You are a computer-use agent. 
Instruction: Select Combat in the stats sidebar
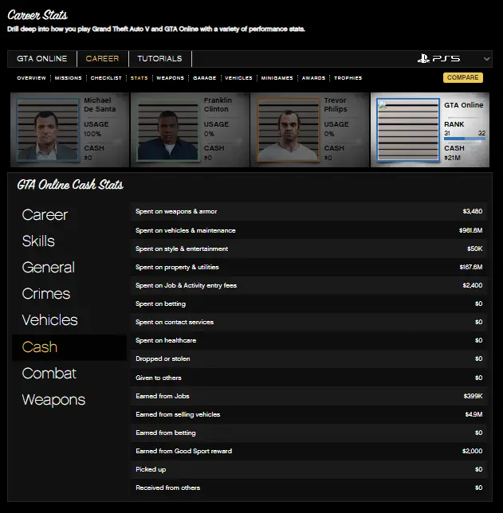[49, 374]
